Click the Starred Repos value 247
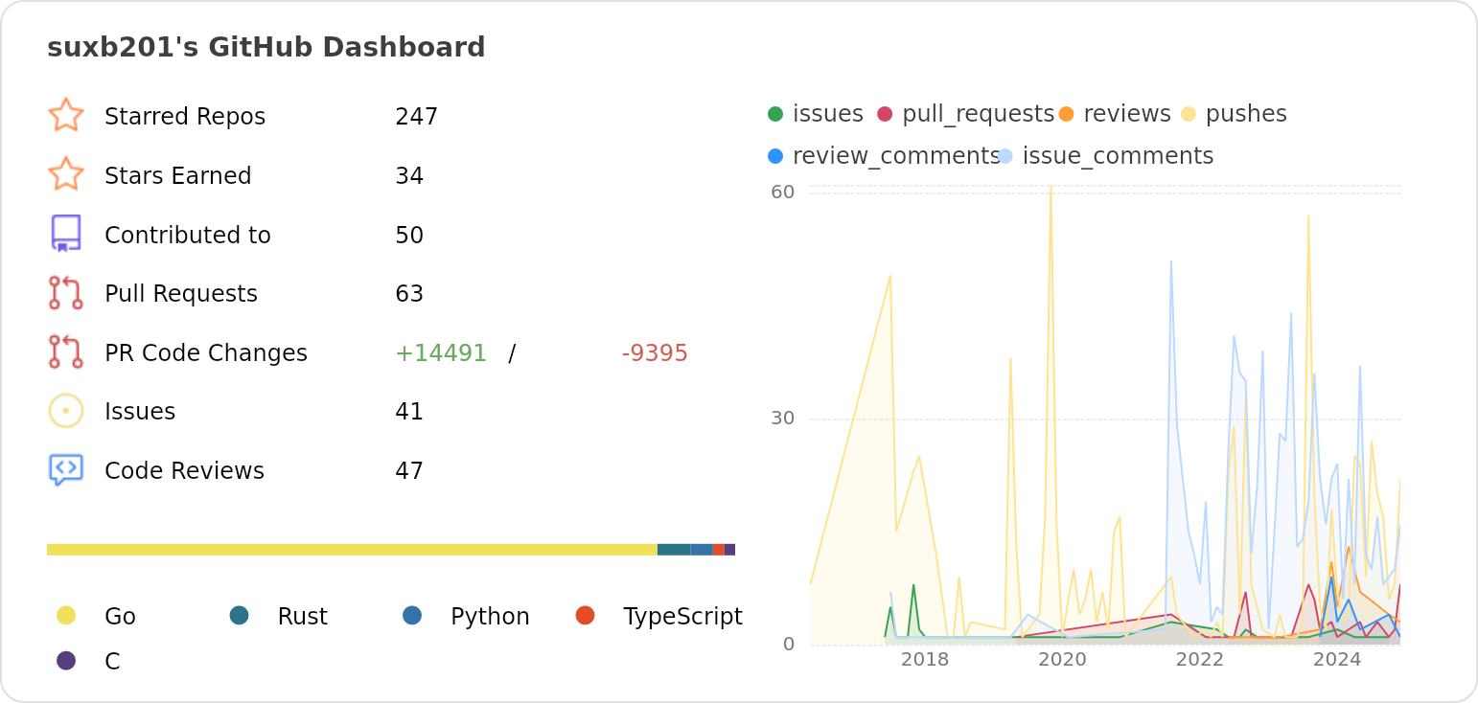The image size is (1478, 703). 417,116
